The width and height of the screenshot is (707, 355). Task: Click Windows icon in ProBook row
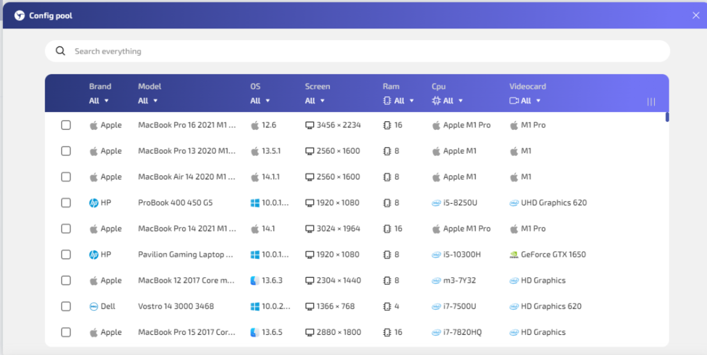click(x=254, y=203)
